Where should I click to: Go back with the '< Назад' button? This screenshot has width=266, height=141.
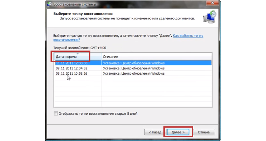155,132
